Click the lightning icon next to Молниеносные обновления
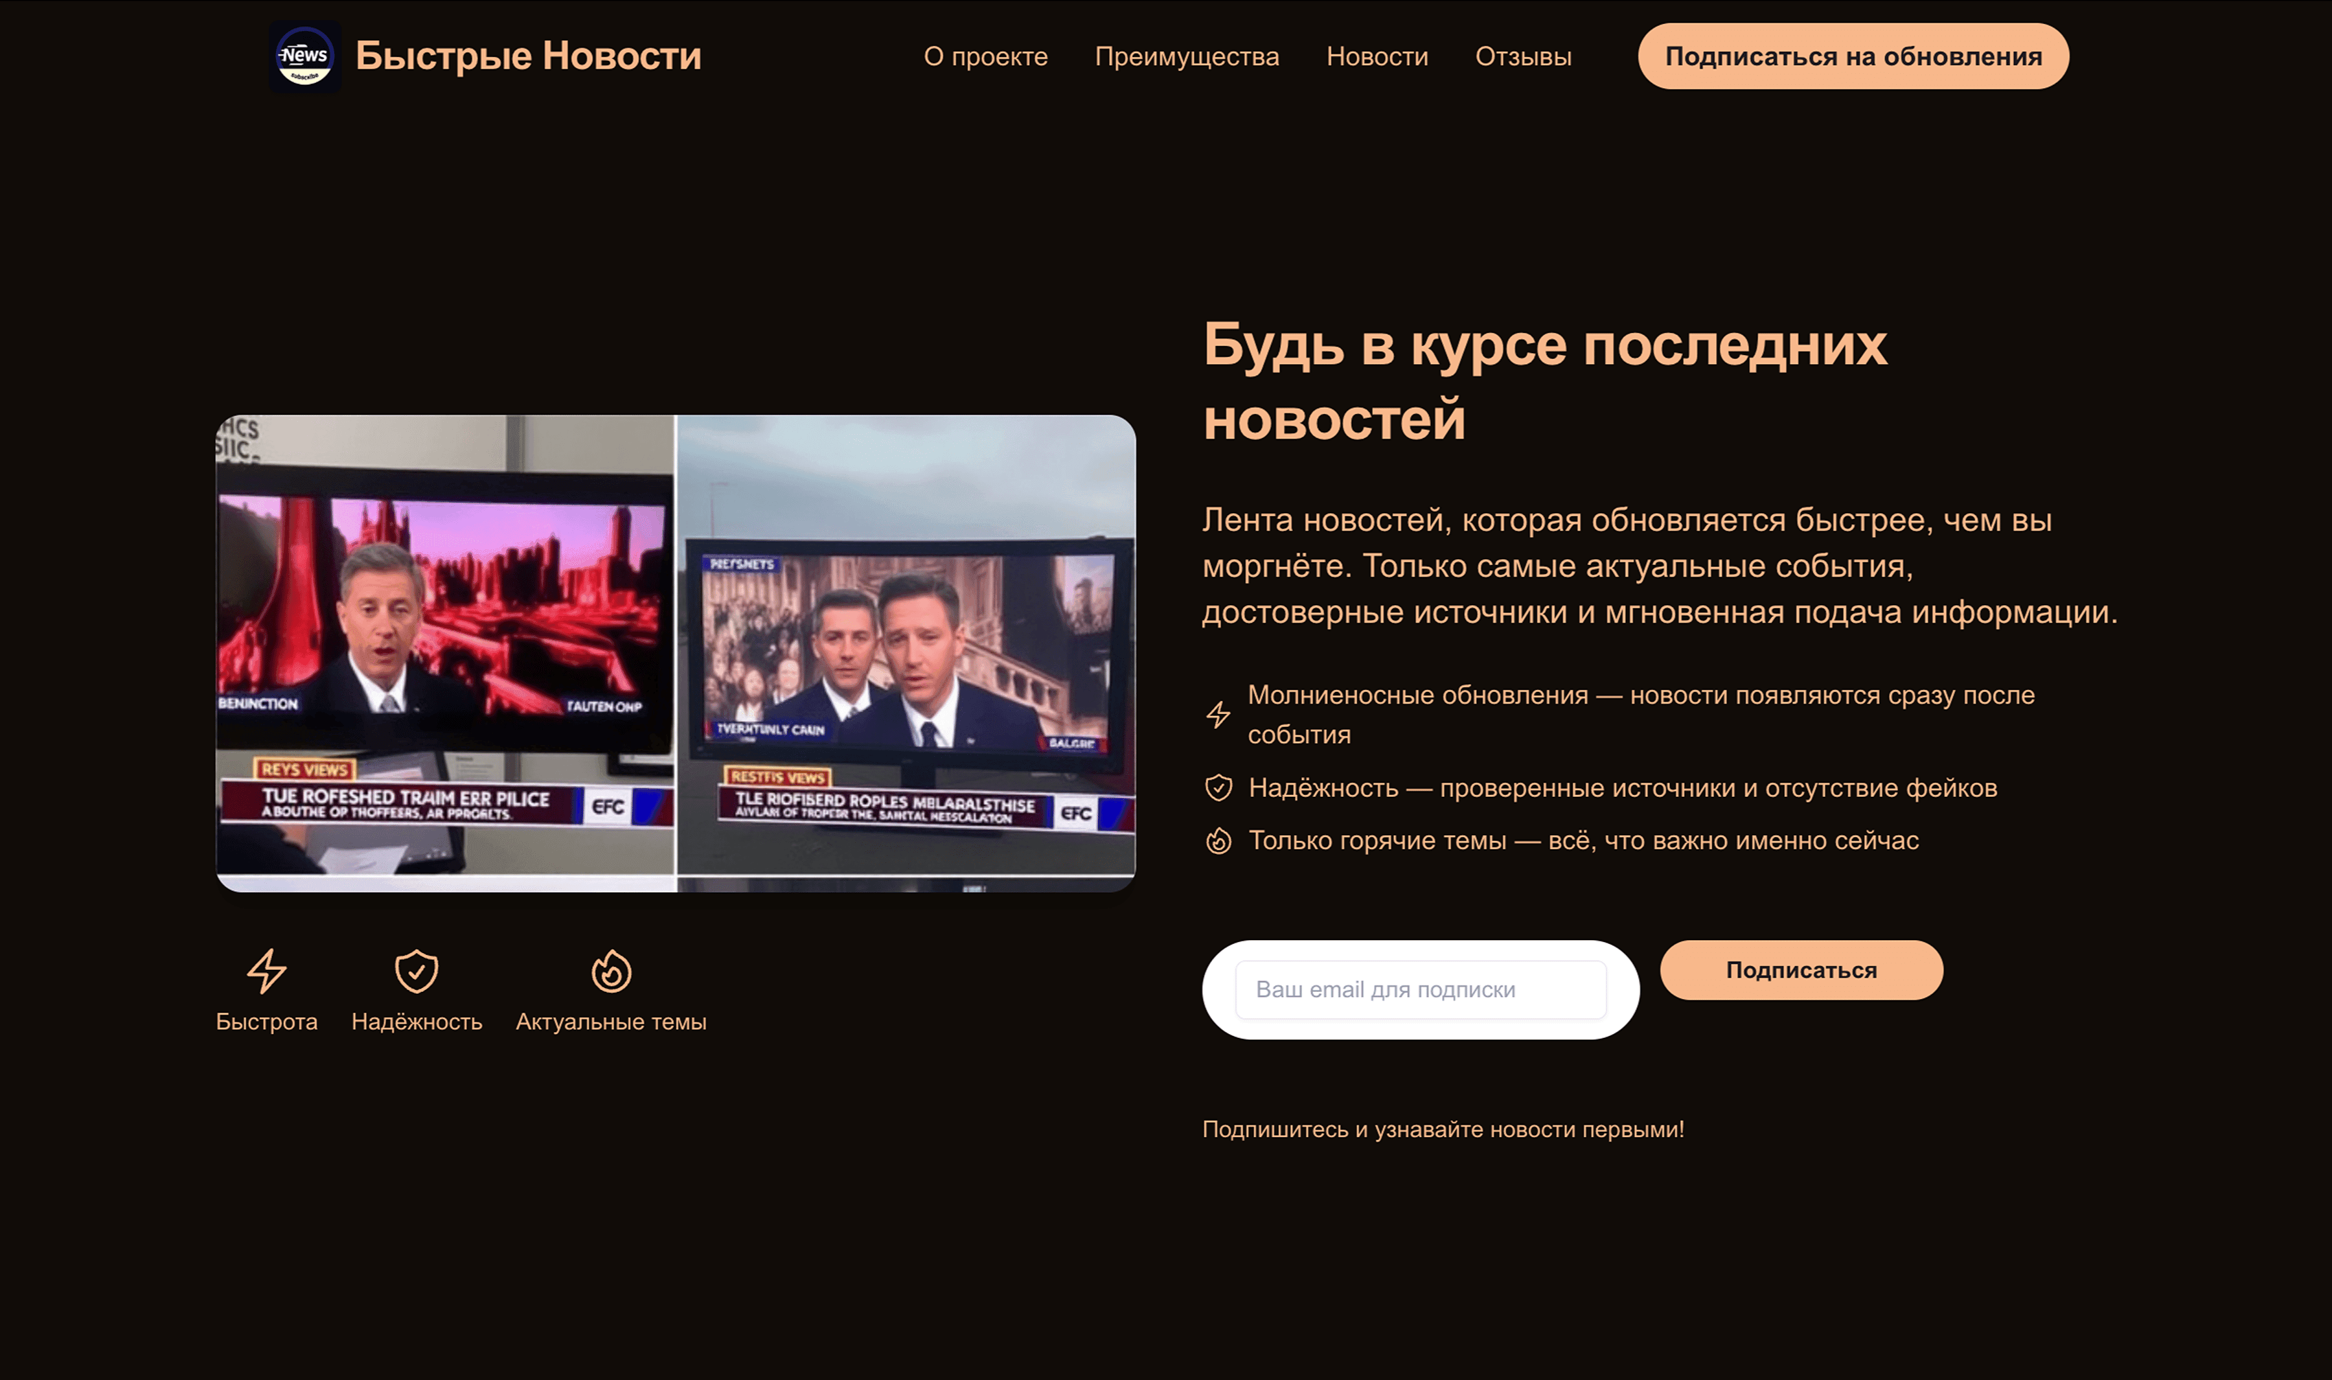 (1218, 714)
